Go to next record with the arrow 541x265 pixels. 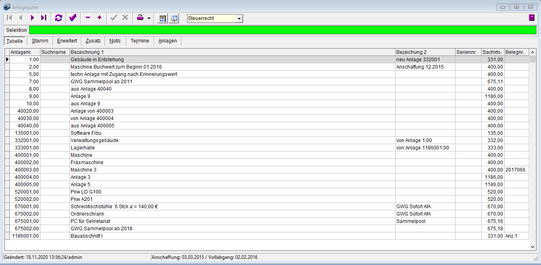(x=32, y=18)
